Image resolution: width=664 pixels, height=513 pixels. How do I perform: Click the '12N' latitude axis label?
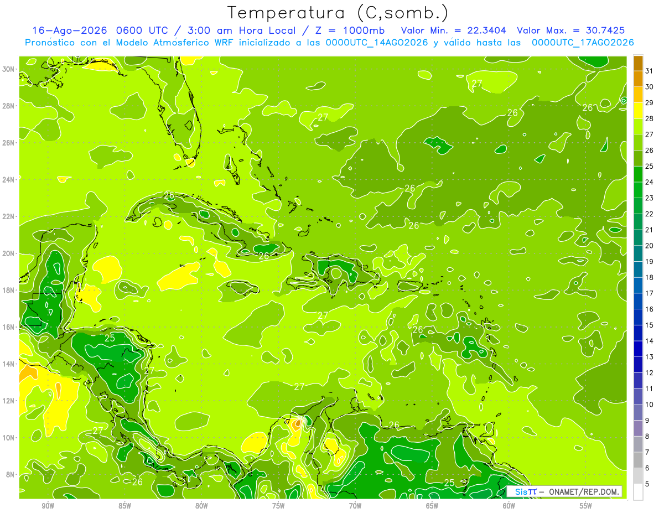pyautogui.click(x=9, y=401)
